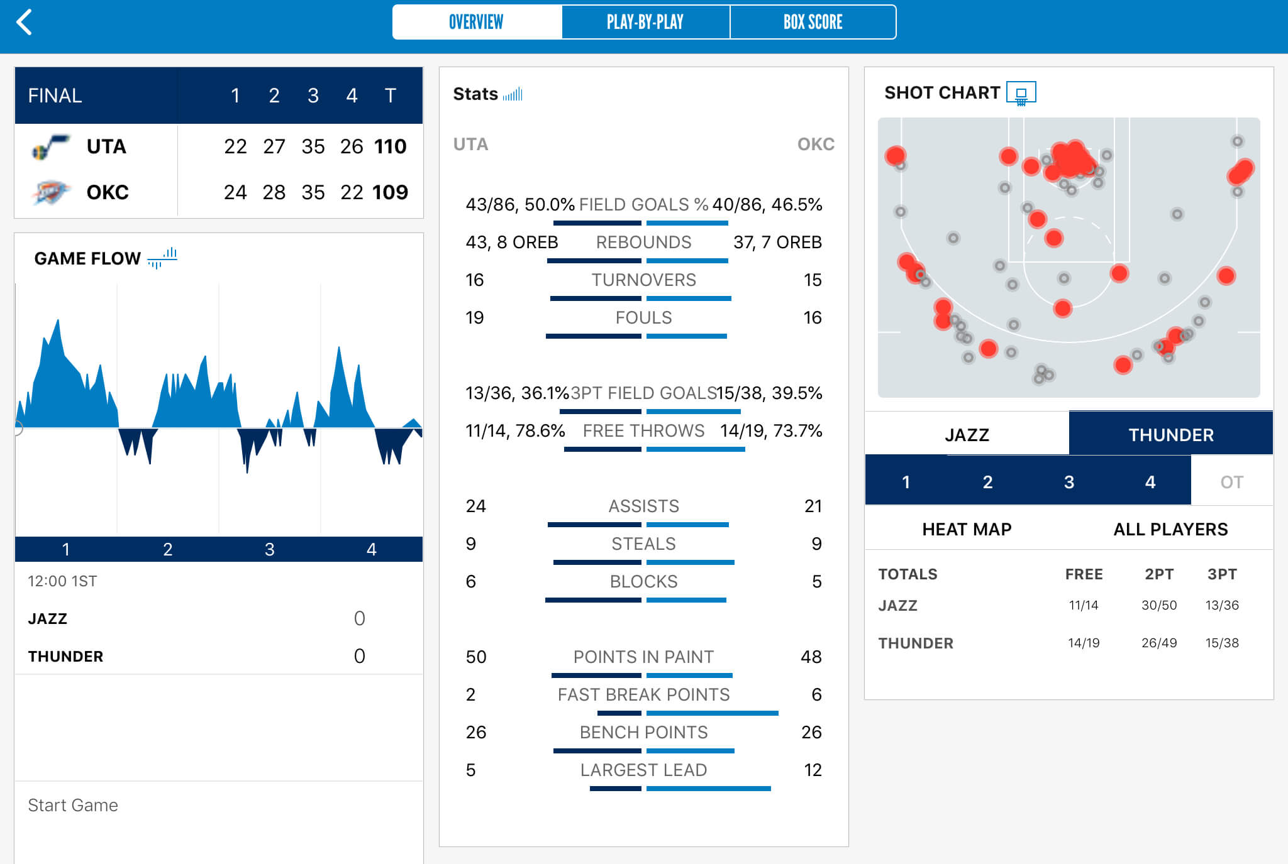Open the All Players selector
The width and height of the screenshot is (1288, 864).
1170,529
